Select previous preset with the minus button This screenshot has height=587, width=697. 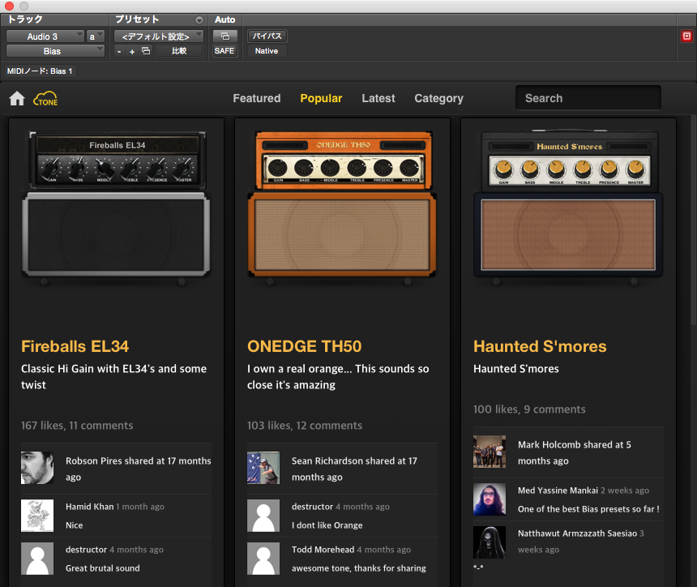pos(118,51)
